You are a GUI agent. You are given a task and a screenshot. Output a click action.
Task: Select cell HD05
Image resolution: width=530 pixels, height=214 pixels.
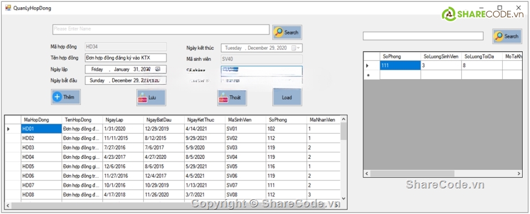coord(41,167)
